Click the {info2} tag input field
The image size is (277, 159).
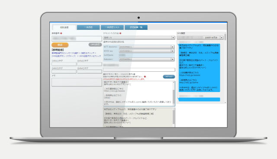(90, 64)
